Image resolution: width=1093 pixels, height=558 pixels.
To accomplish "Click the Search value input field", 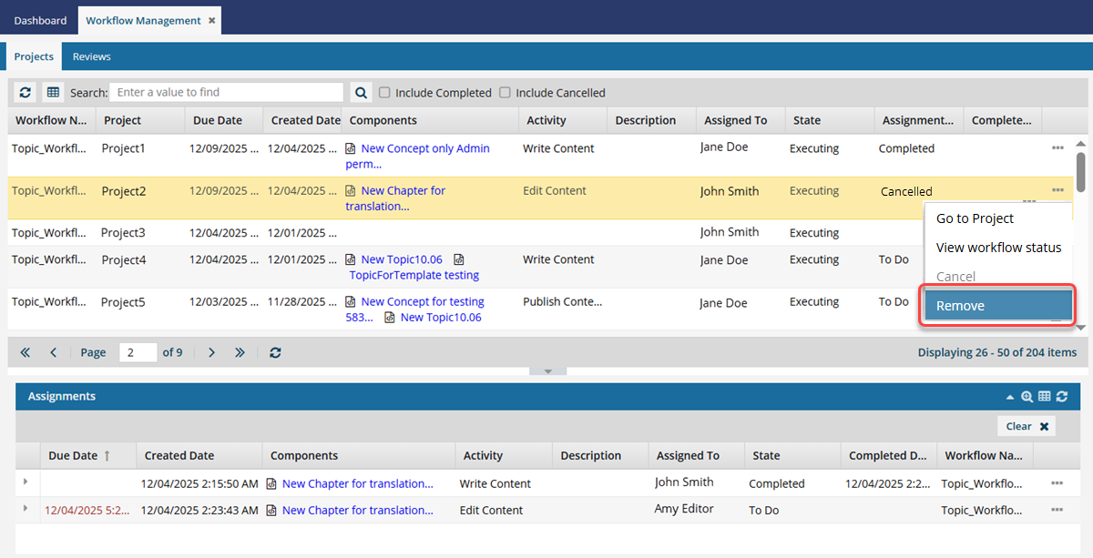I will coord(227,92).
